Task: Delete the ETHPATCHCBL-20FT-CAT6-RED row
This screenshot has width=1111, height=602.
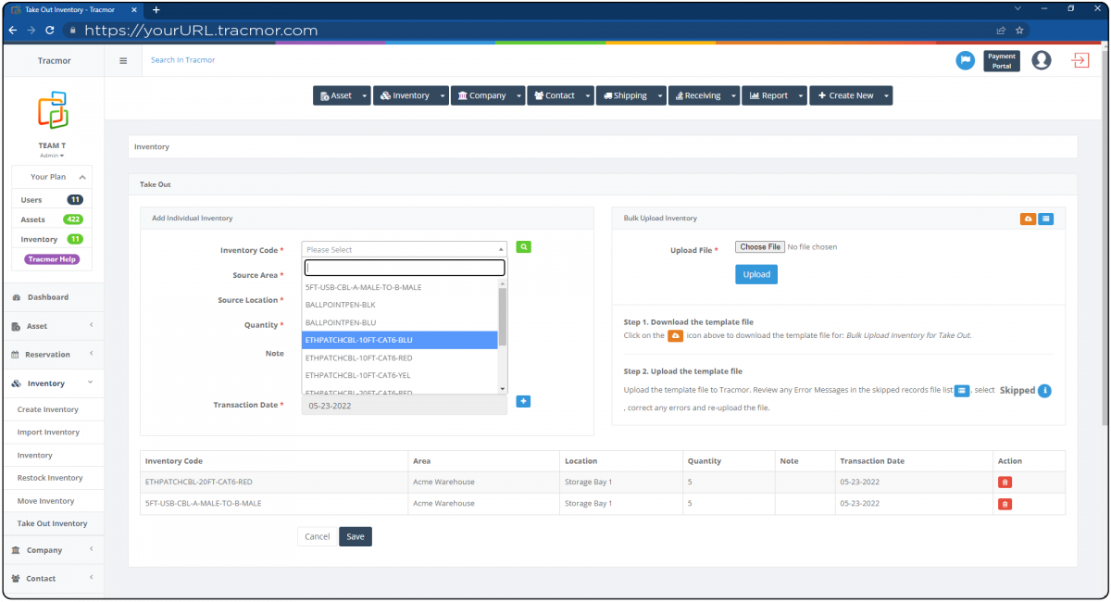Action: [x=1005, y=482]
